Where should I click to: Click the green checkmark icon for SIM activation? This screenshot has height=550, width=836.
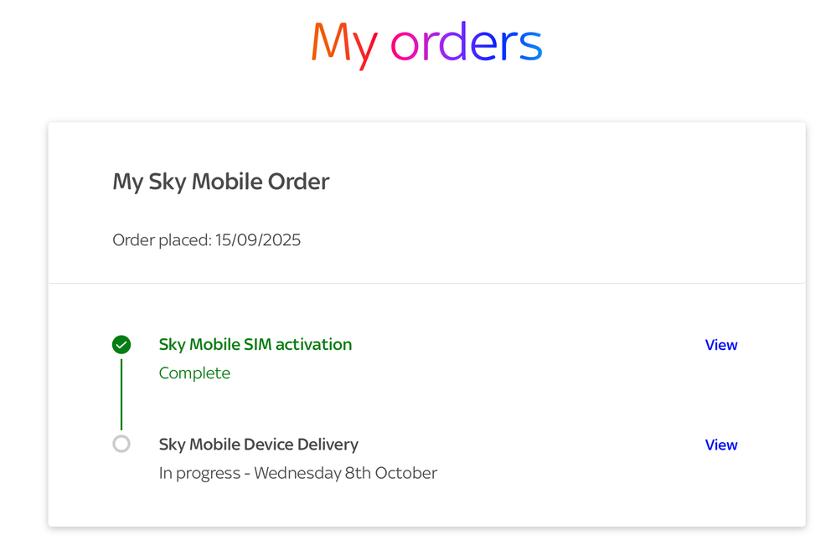121,344
